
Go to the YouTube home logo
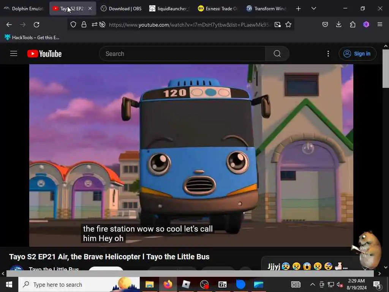pos(44,54)
